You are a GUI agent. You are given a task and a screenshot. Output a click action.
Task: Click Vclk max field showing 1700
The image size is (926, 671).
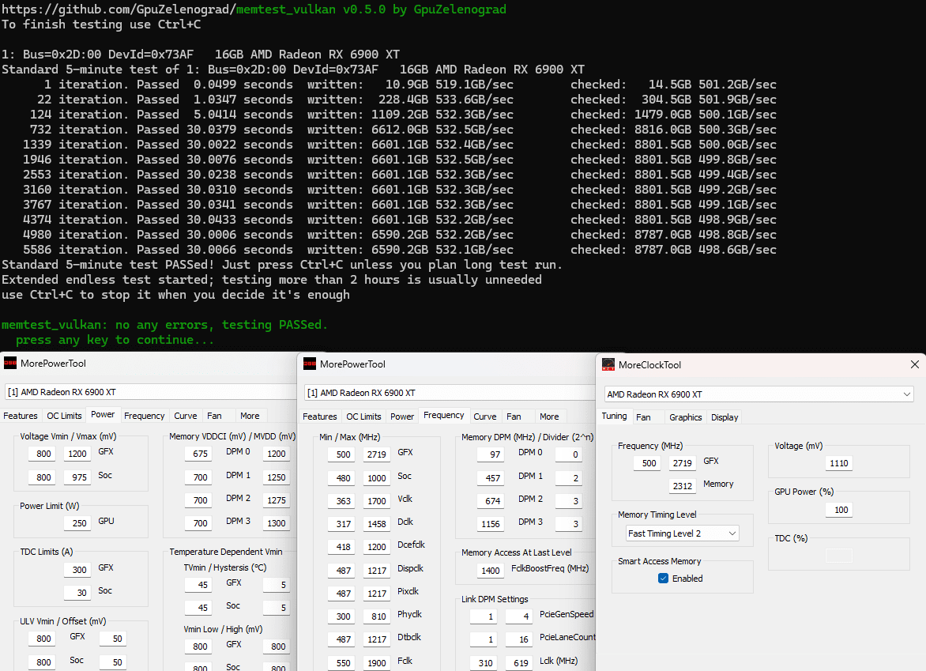(375, 501)
